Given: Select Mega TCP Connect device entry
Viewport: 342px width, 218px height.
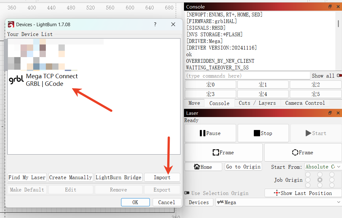Looking at the screenshot, I should coord(52,80).
